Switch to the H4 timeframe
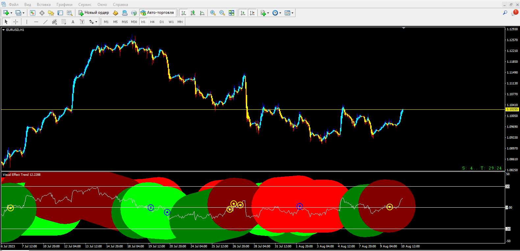Viewport: 520px width, 251px height. 152,22
